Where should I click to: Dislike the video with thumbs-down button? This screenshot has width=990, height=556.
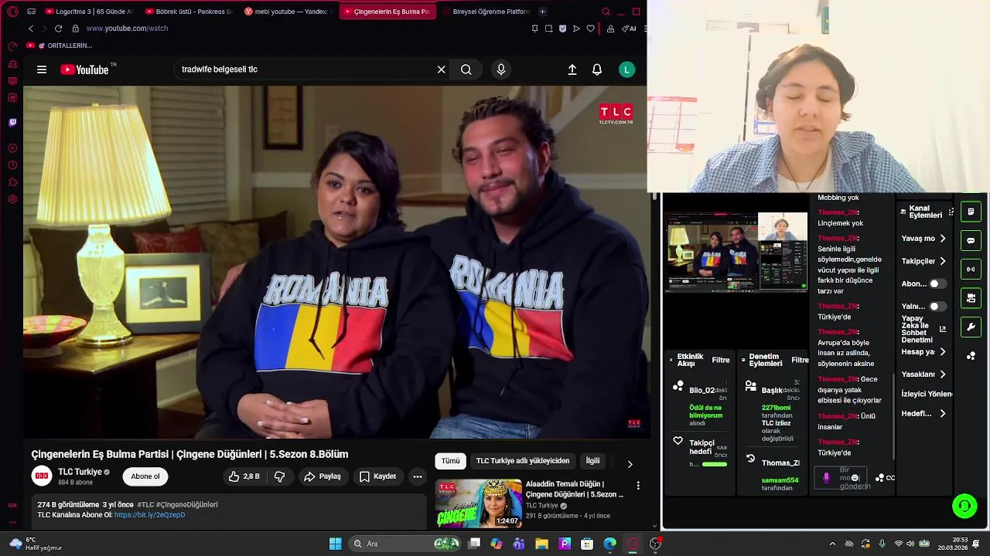pos(279,476)
